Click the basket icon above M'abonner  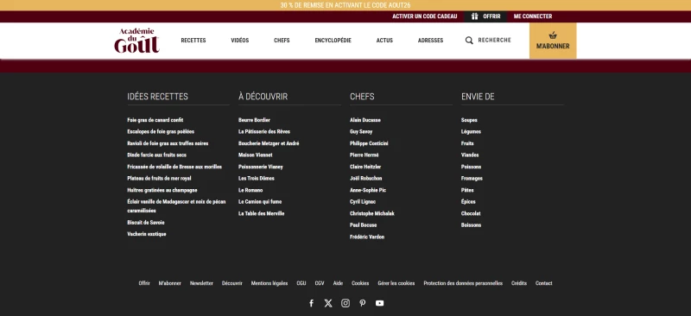[x=553, y=35]
